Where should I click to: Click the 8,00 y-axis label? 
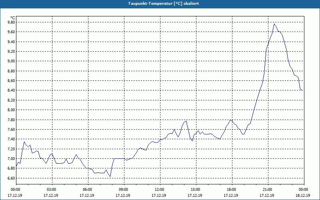click(11, 110)
